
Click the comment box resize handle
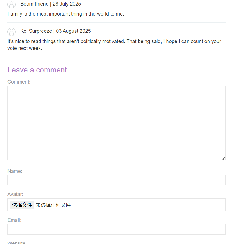point(223,158)
